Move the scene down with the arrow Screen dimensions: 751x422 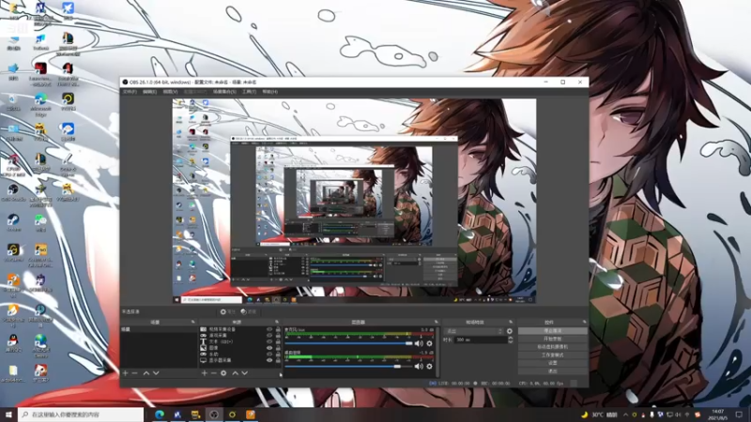[156, 372]
